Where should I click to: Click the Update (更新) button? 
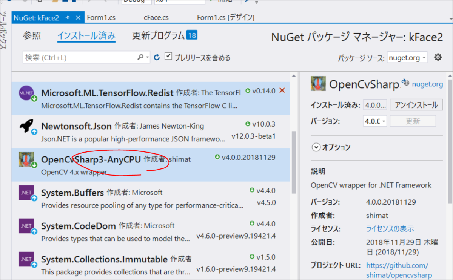coord(413,121)
